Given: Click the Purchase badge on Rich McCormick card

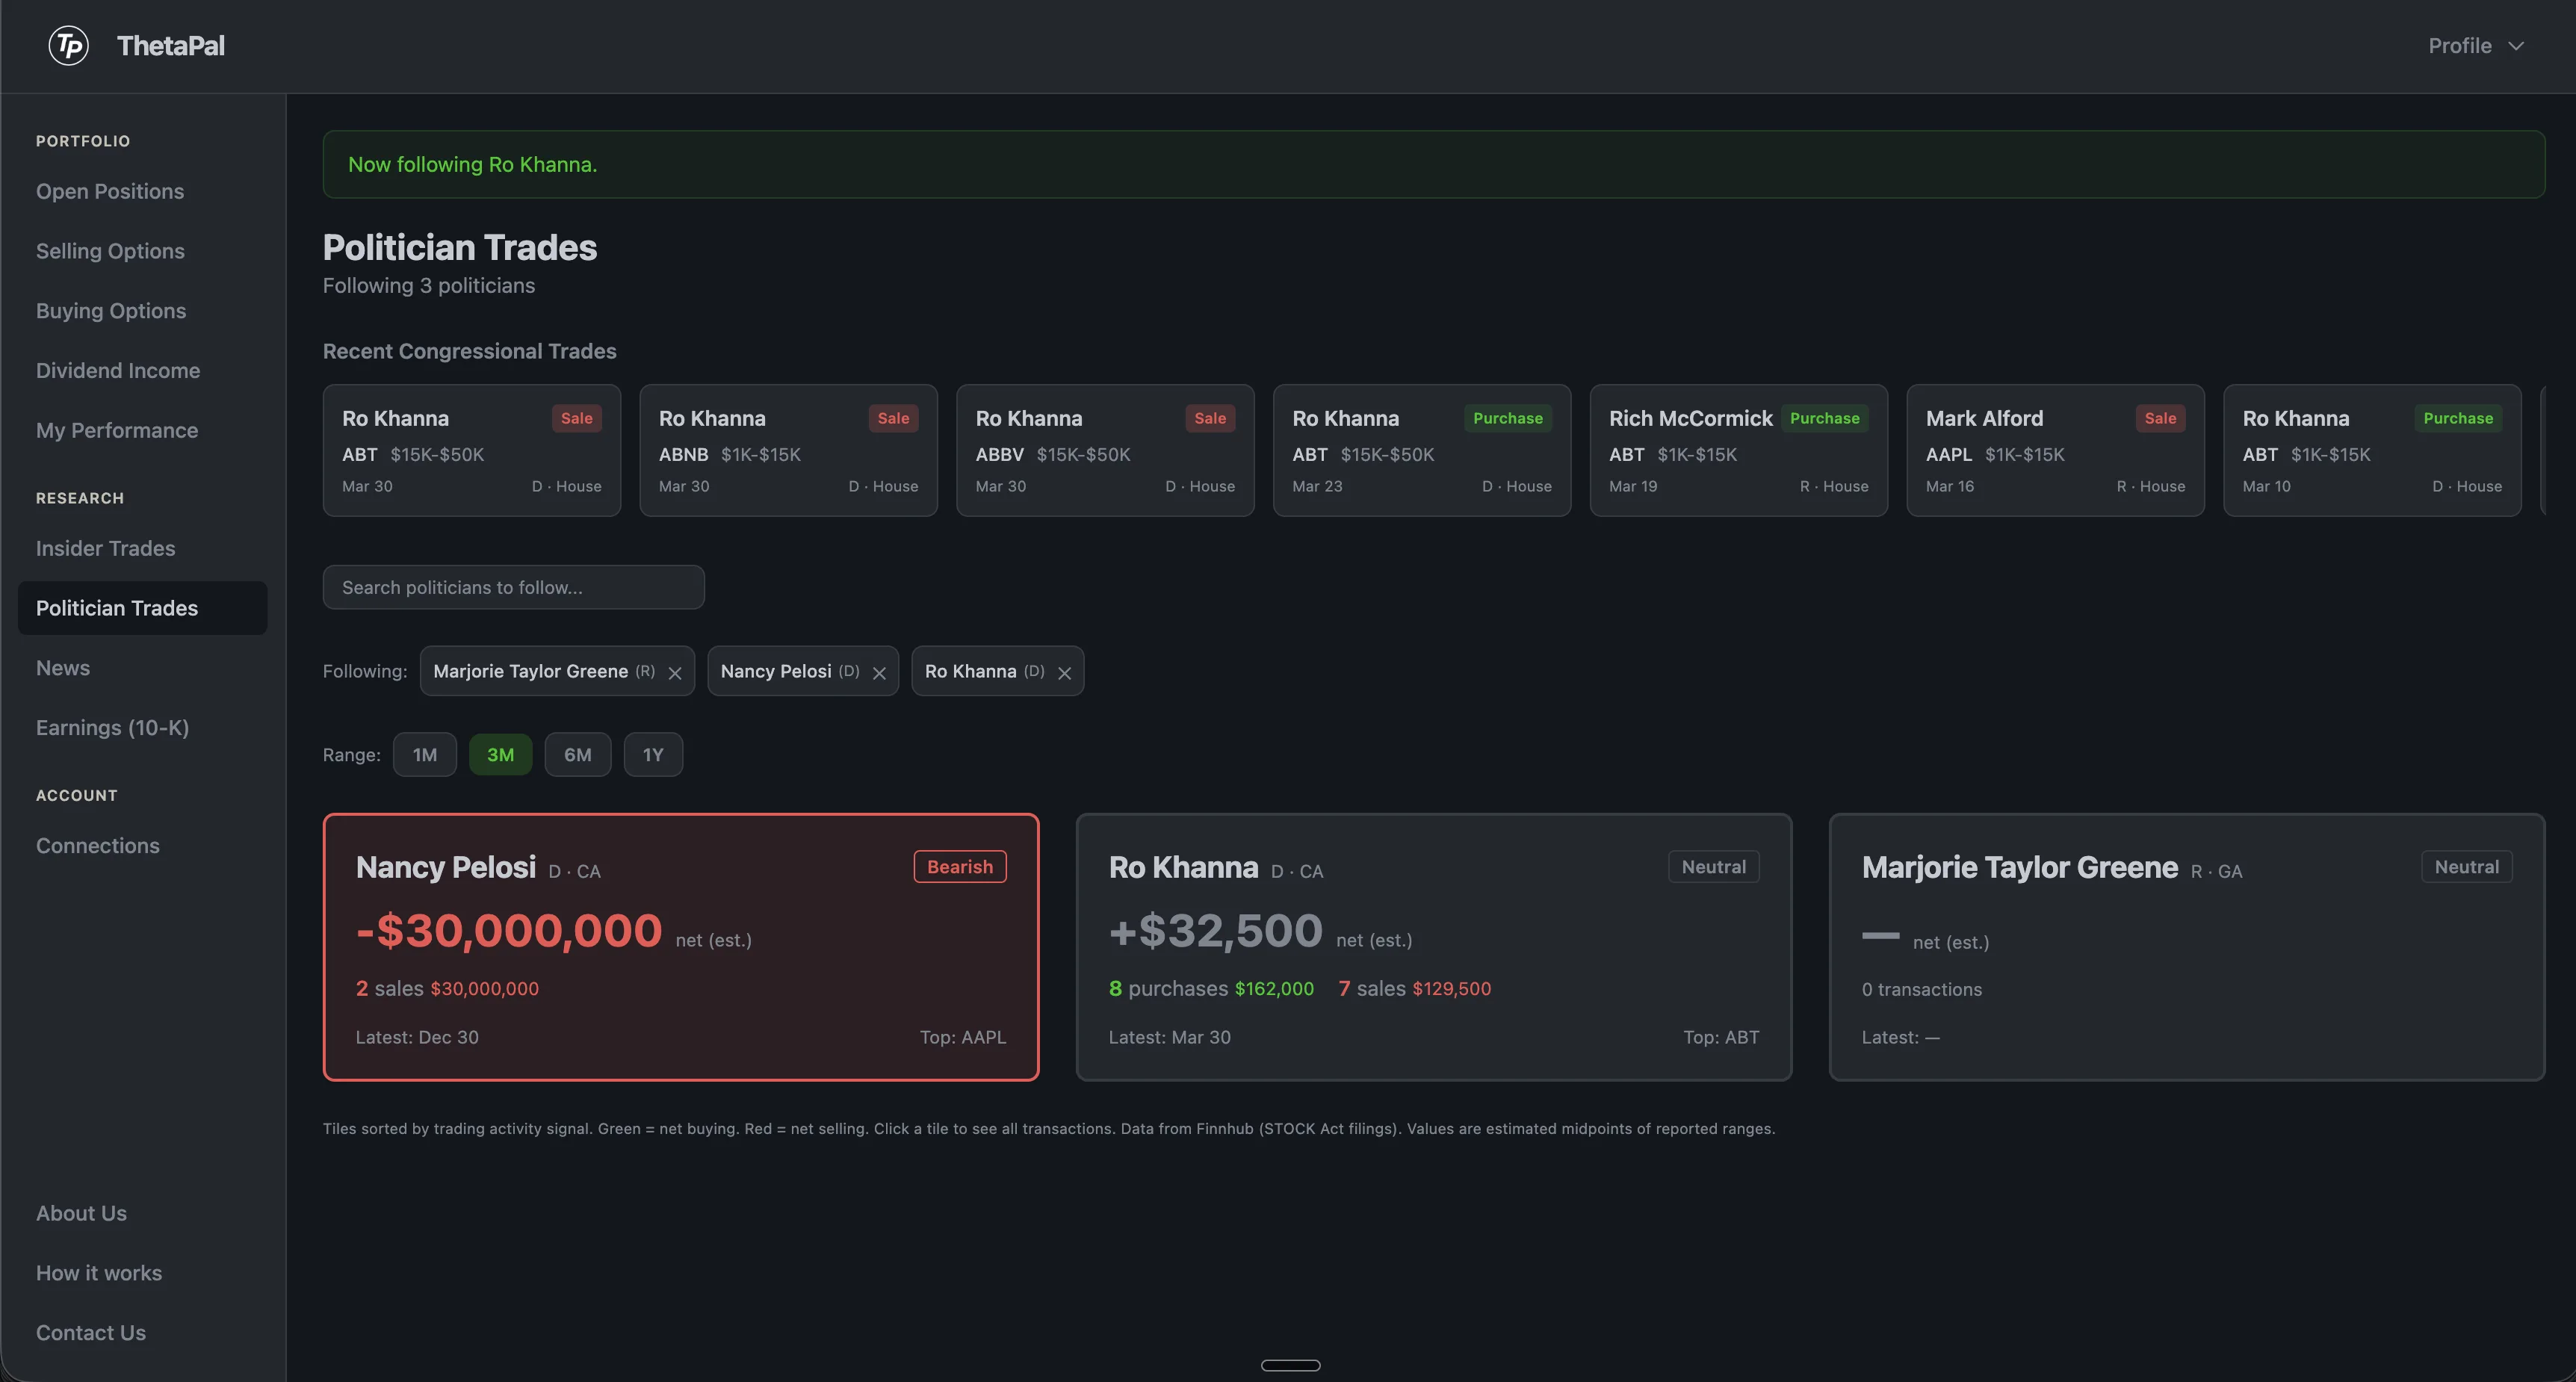Looking at the screenshot, I should tap(1824, 418).
